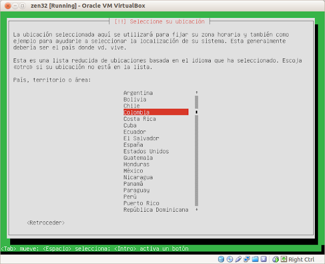Choose Nicaragua in the country list

(156, 177)
